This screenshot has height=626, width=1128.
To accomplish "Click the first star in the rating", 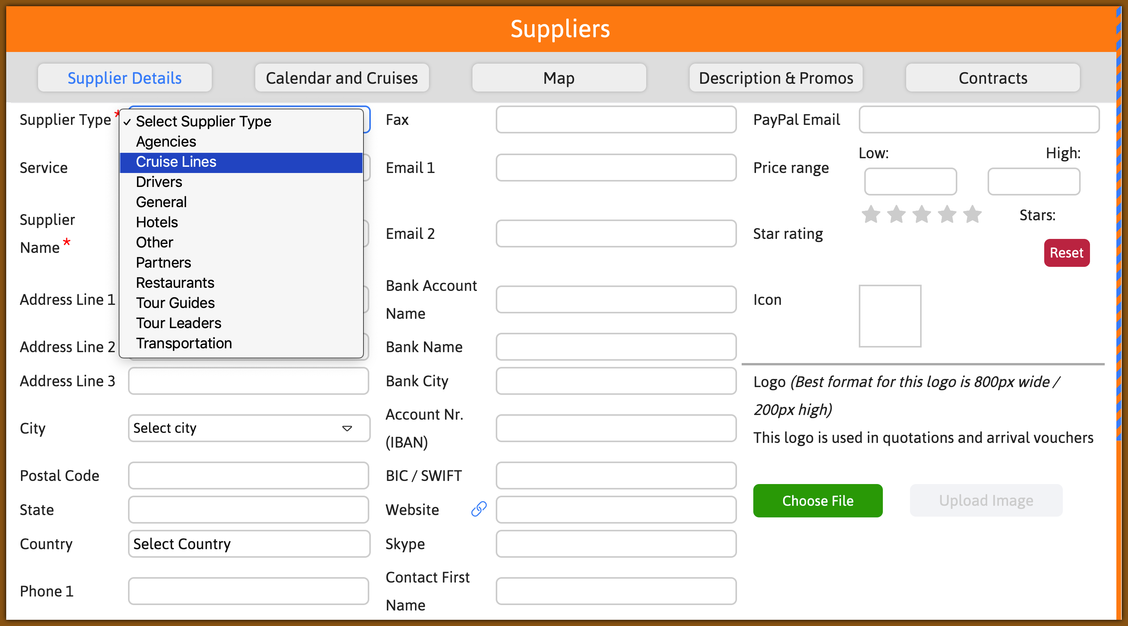I will pos(870,214).
